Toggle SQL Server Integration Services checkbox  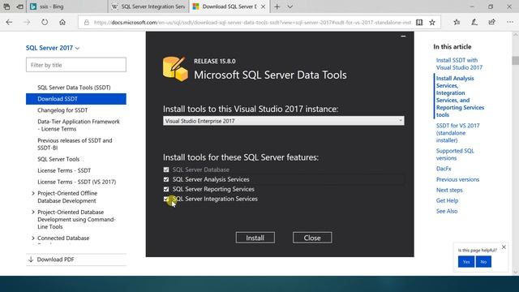pyautogui.click(x=166, y=199)
